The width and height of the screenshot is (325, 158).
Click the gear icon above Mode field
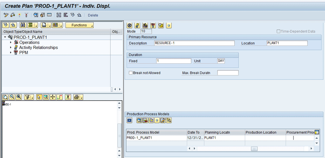[x=130, y=25]
